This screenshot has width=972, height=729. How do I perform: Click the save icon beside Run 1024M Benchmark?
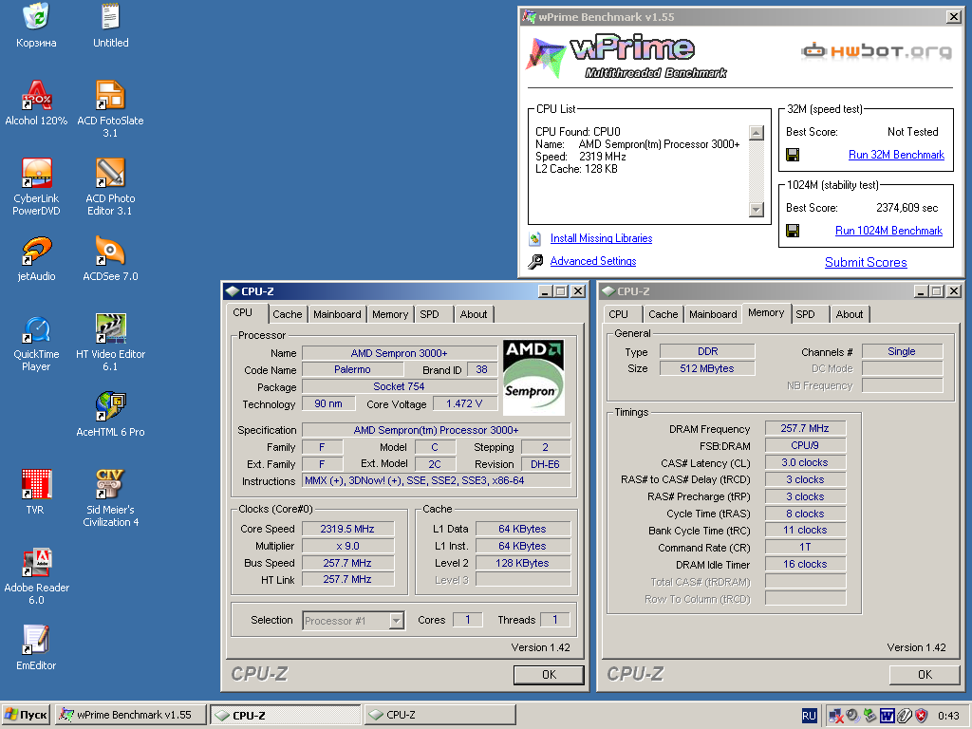pos(793,231)
